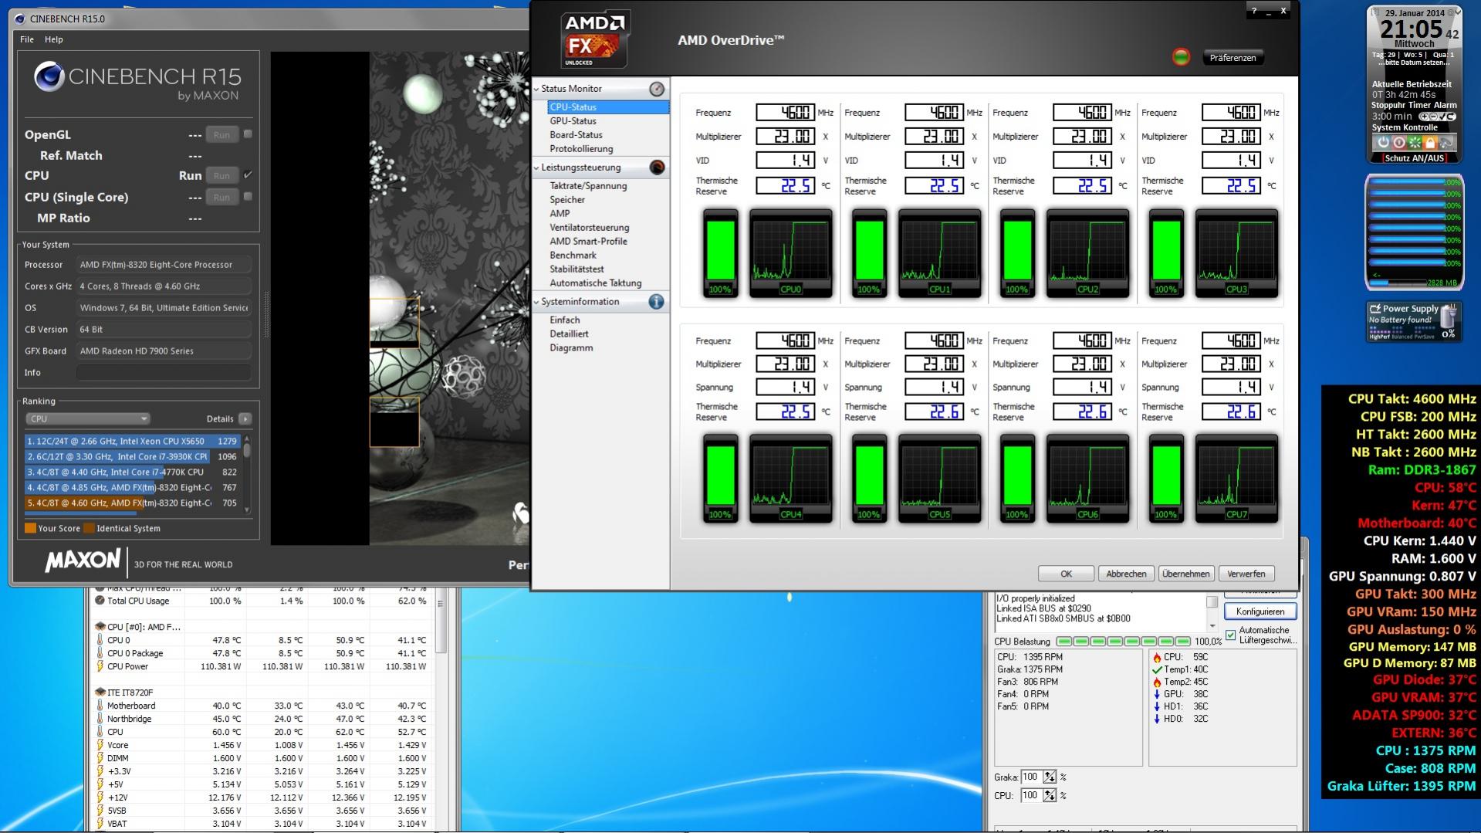Click the ITE IT8720F chip icon

click(100, 692)
